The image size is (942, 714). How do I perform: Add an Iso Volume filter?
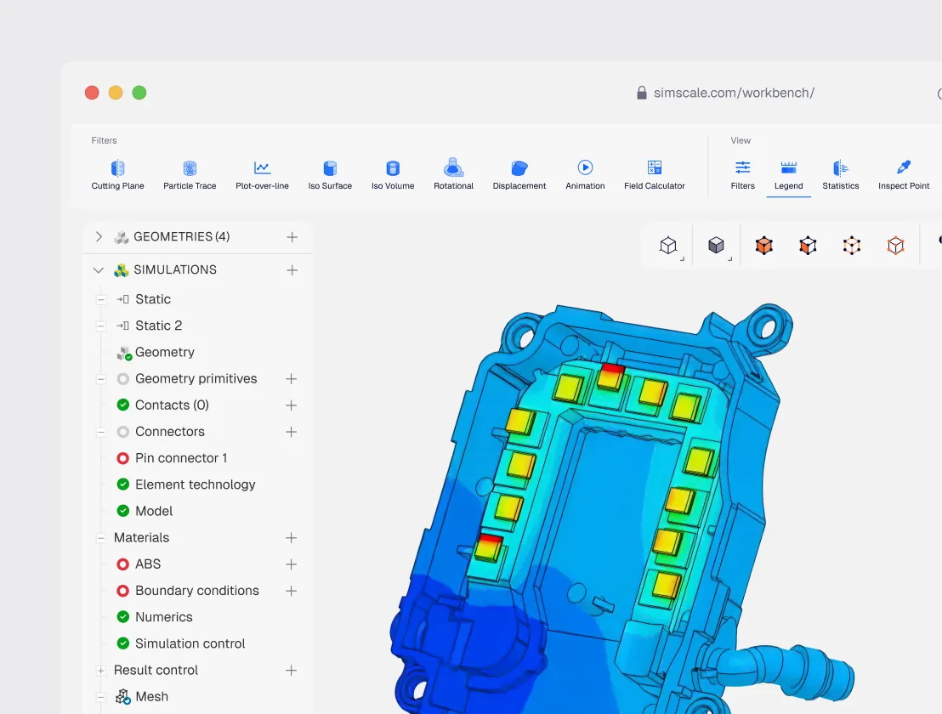tap(393, 175)
